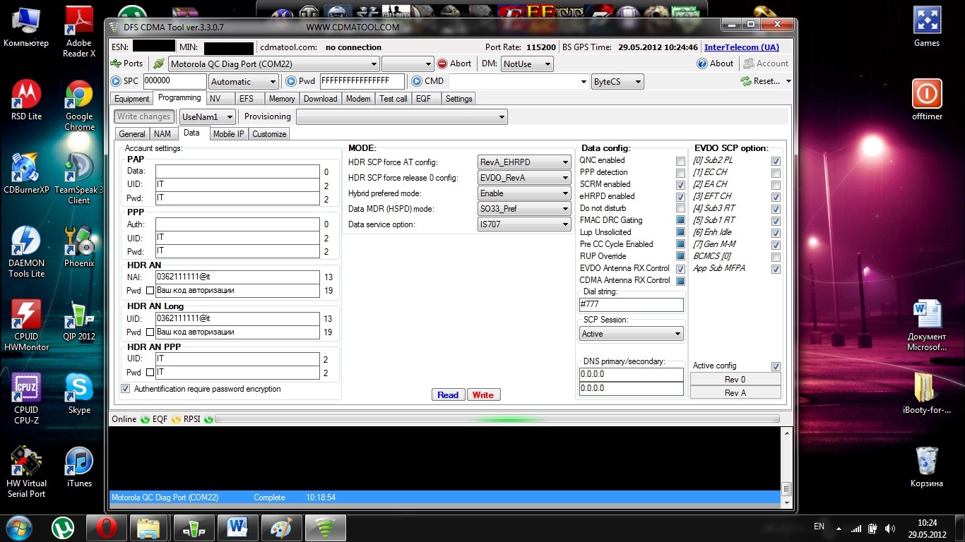Click the Rev 0 button

[735, 380]
